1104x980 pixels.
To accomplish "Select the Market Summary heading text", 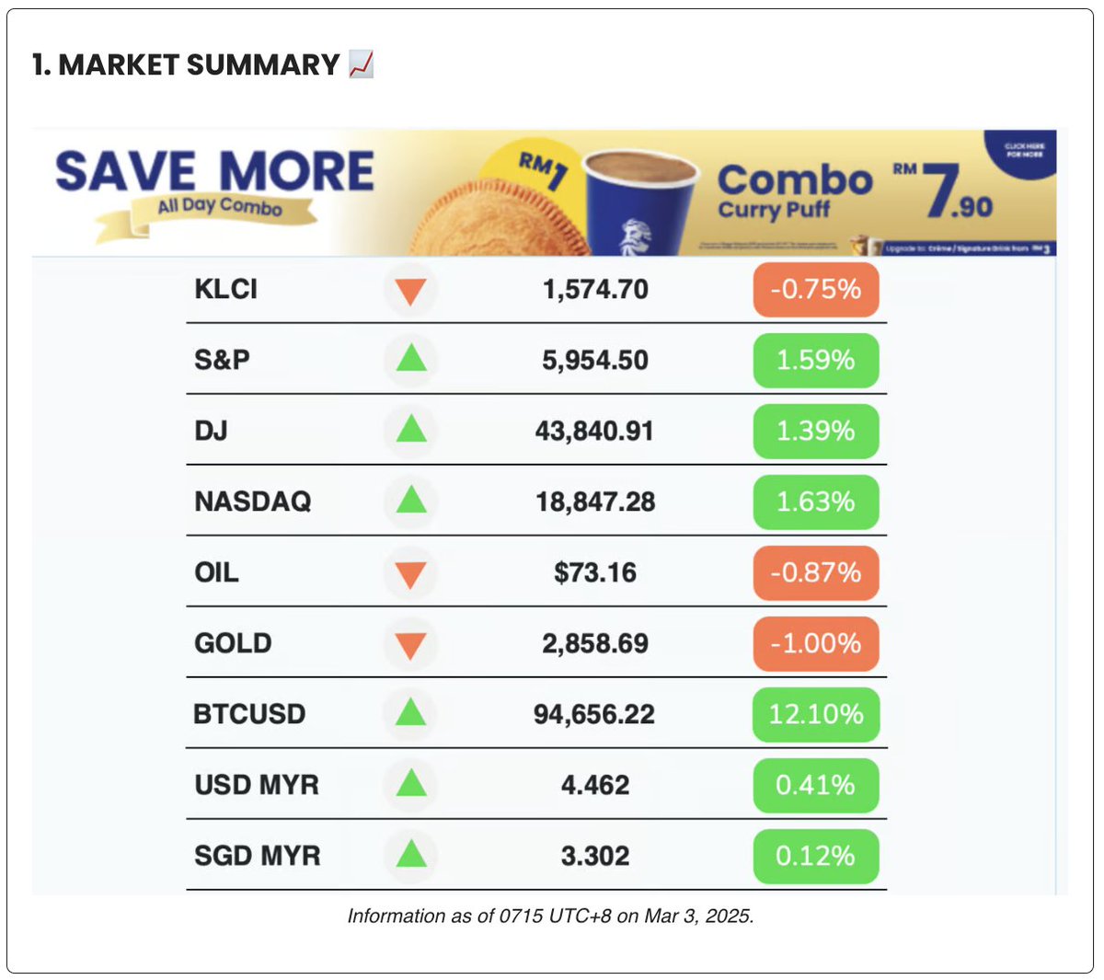I will [186, 65].
